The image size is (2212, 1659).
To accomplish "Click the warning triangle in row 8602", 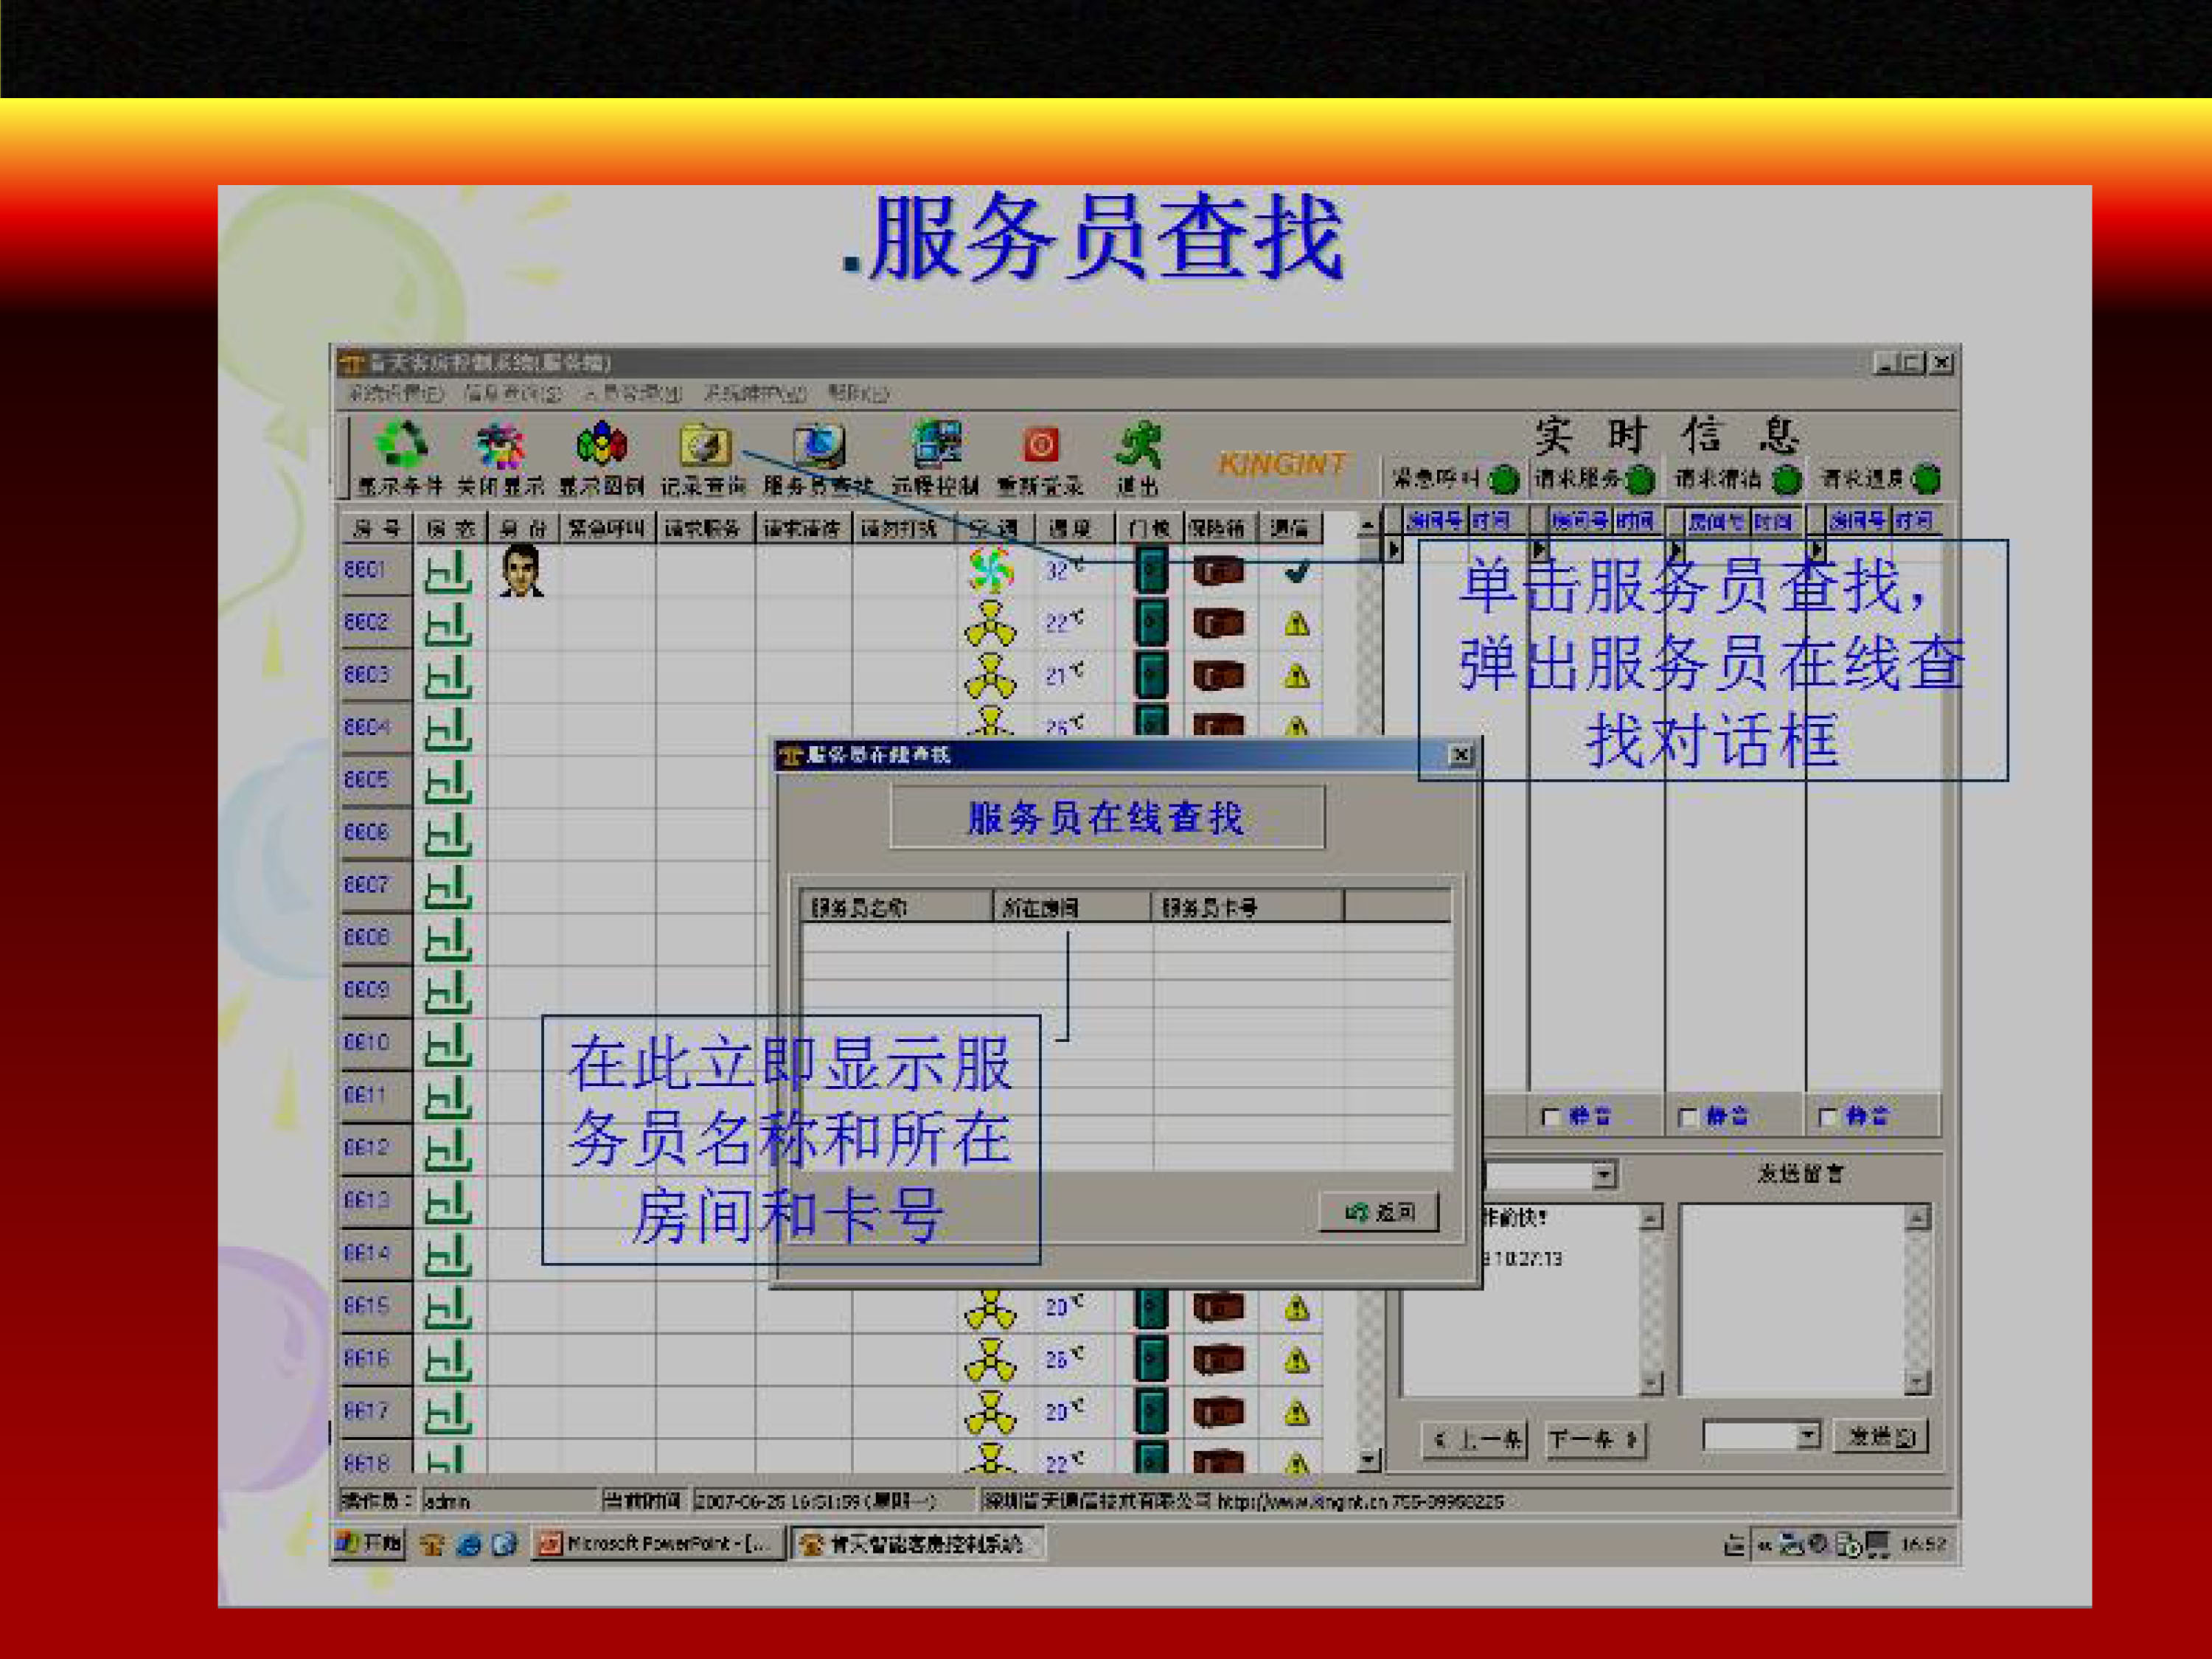I will 1297,625.
